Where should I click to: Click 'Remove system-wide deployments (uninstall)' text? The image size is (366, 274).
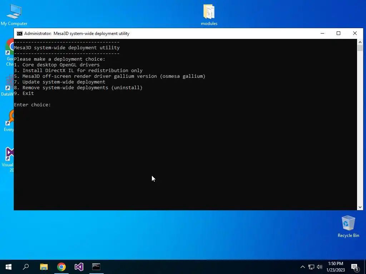[78, 88]
